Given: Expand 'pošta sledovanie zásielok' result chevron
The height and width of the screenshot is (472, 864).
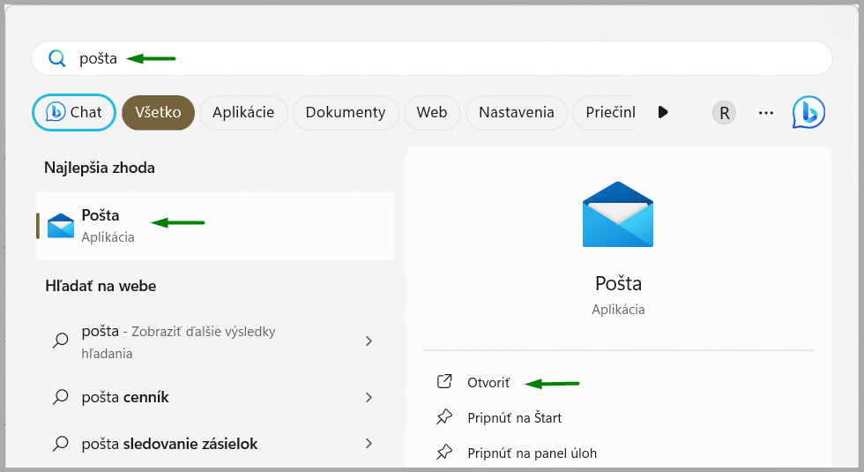Looking at the screenshot, I should click(x=369, y=444).
